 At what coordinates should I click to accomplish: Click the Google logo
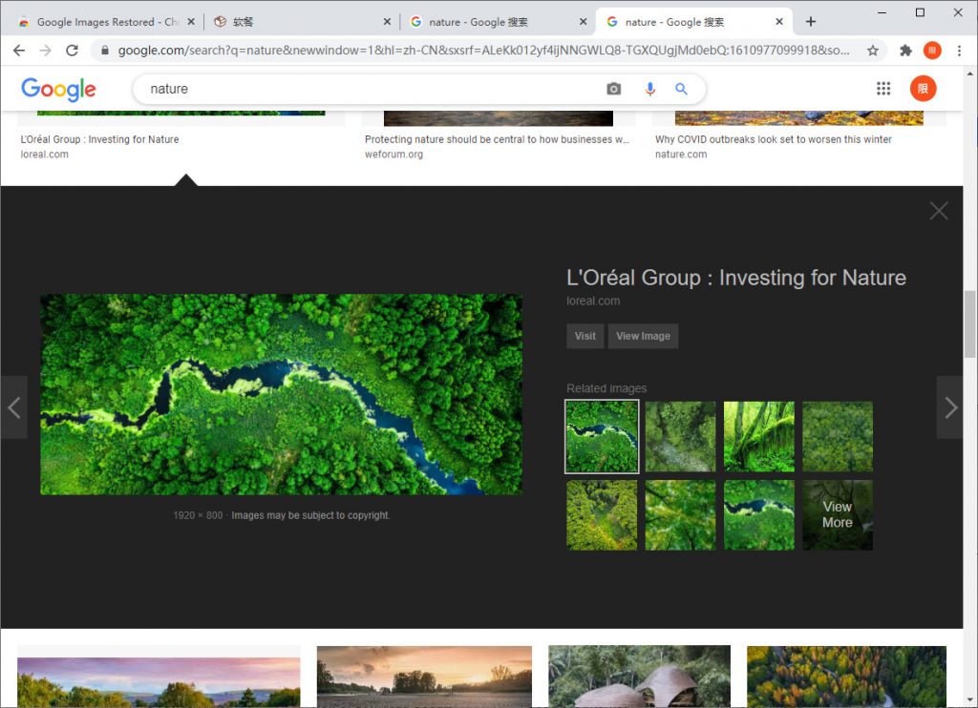click(58, 89)
